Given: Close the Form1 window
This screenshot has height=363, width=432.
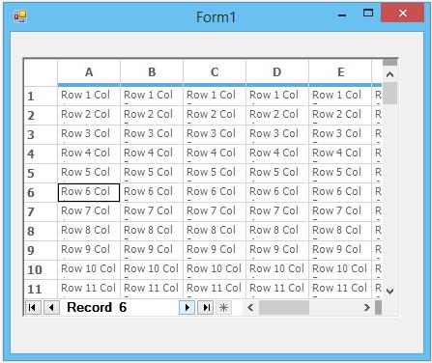Looking at the screenshot, I should [402, 14].
